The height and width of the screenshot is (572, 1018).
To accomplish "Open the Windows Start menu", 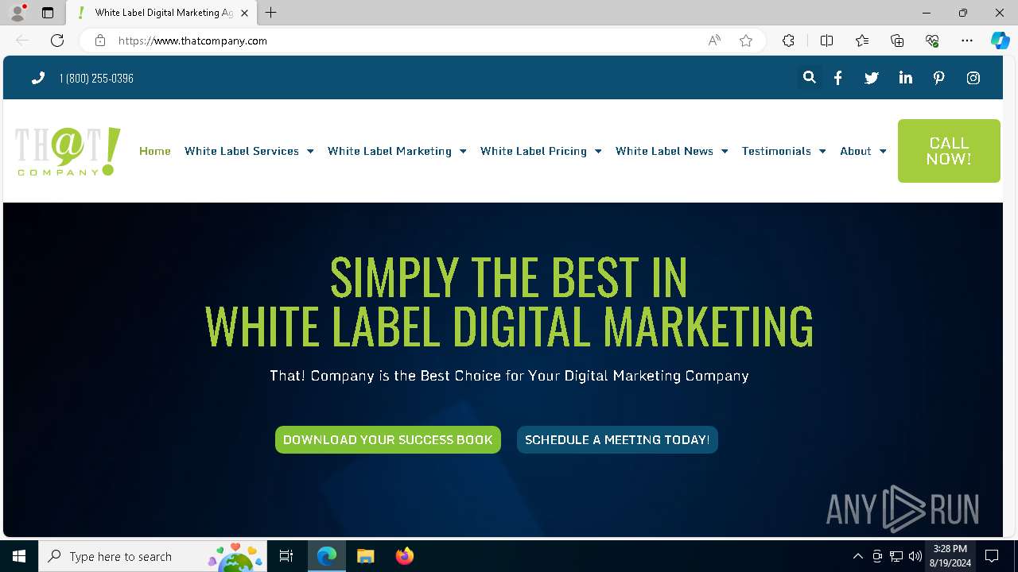I will 19,556.
